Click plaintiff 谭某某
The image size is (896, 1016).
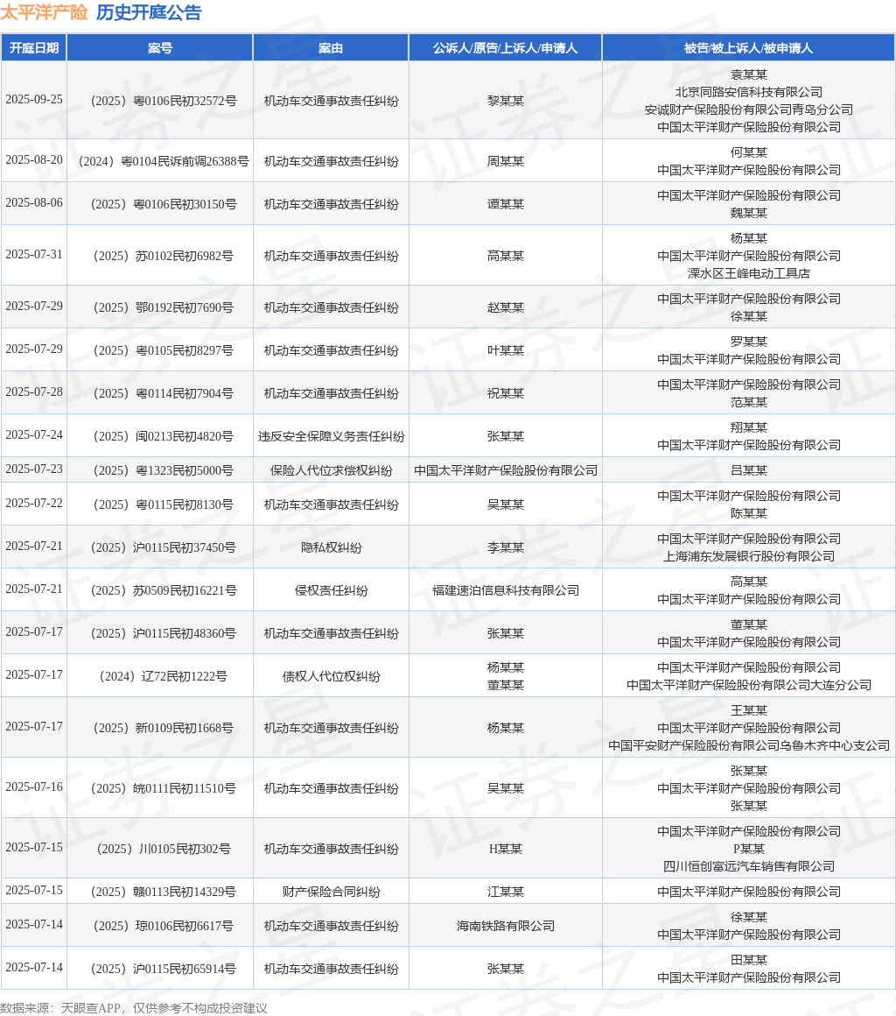506,204
